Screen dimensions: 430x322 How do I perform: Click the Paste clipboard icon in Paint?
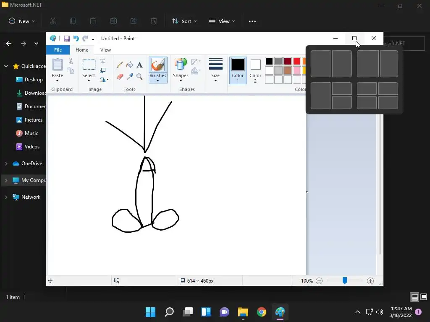57,65
